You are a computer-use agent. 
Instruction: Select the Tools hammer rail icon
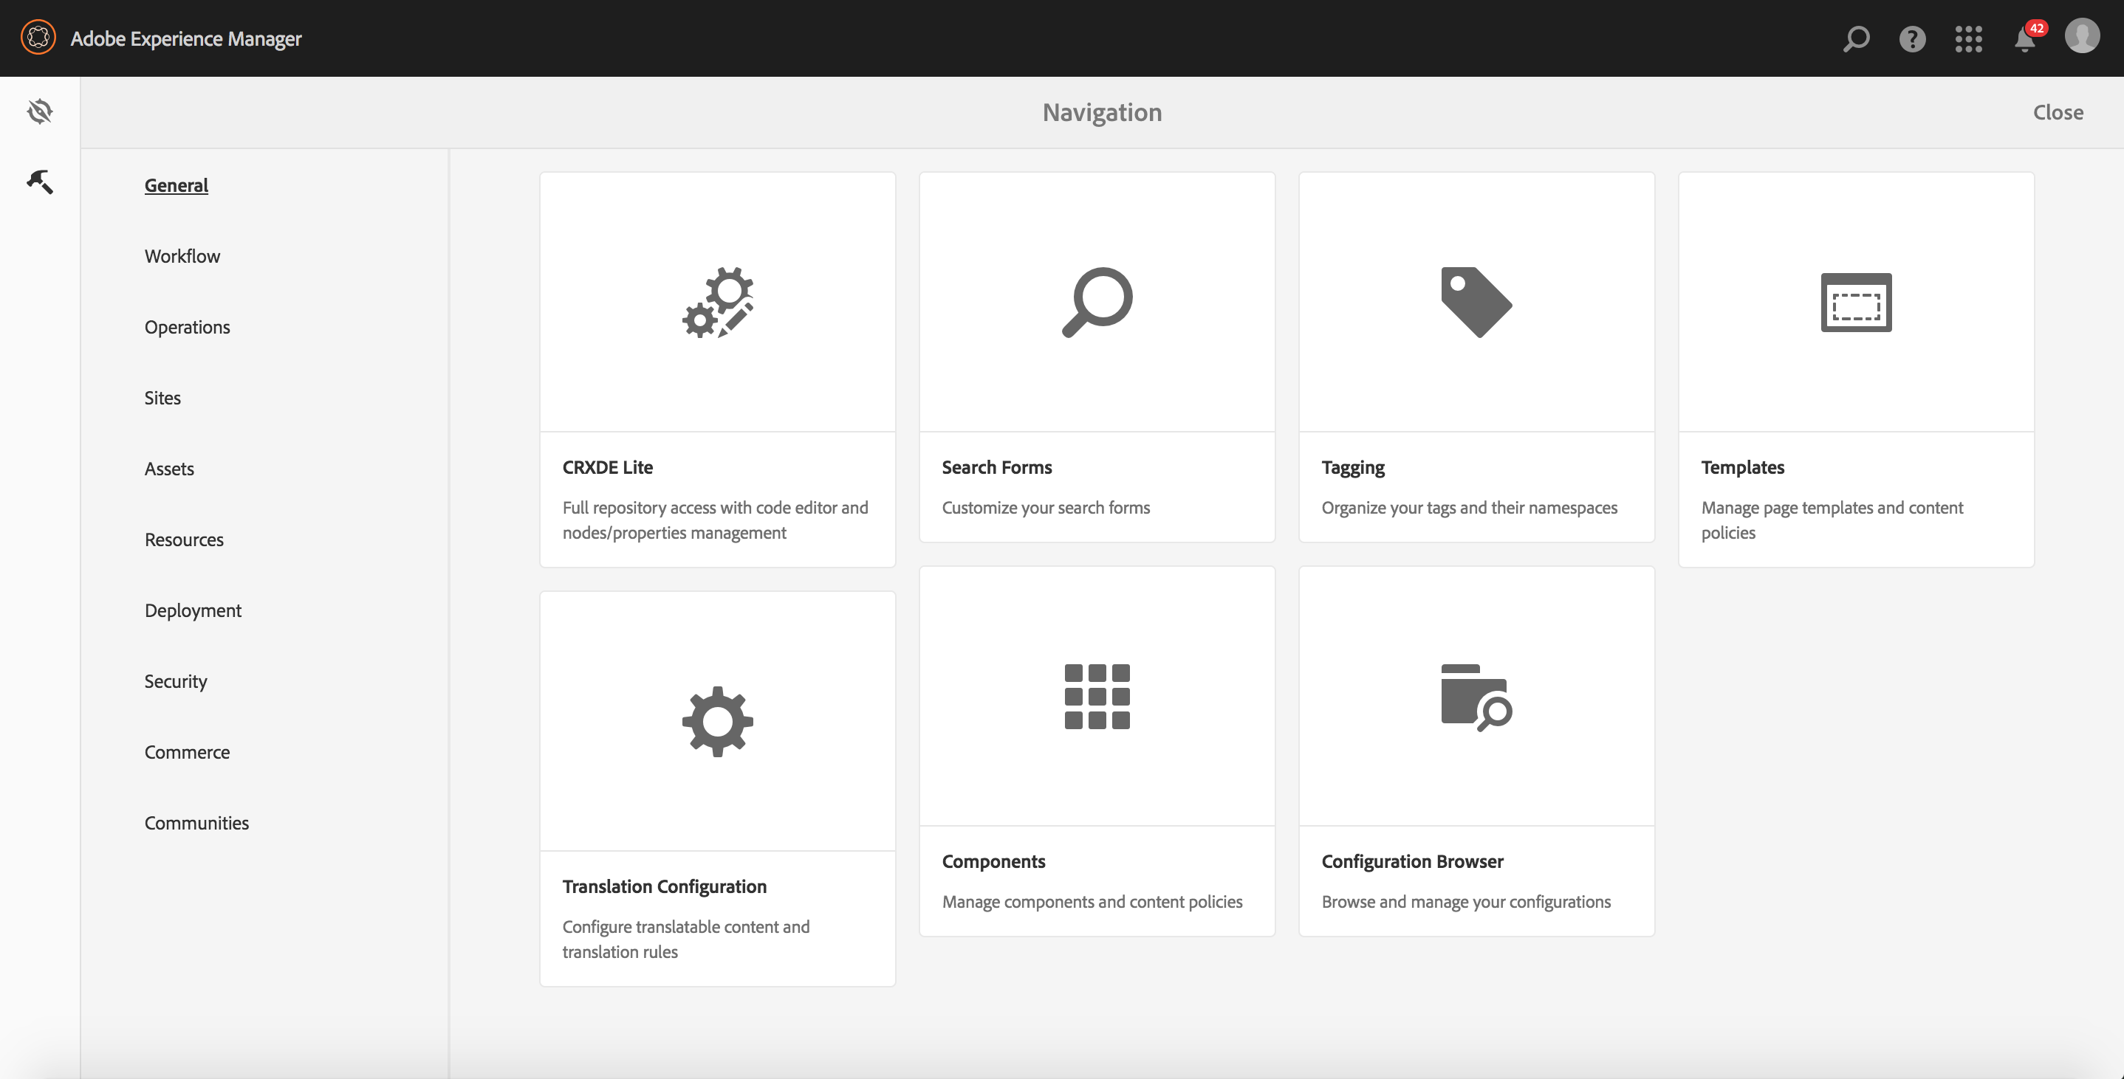click(x=40, y=182)
